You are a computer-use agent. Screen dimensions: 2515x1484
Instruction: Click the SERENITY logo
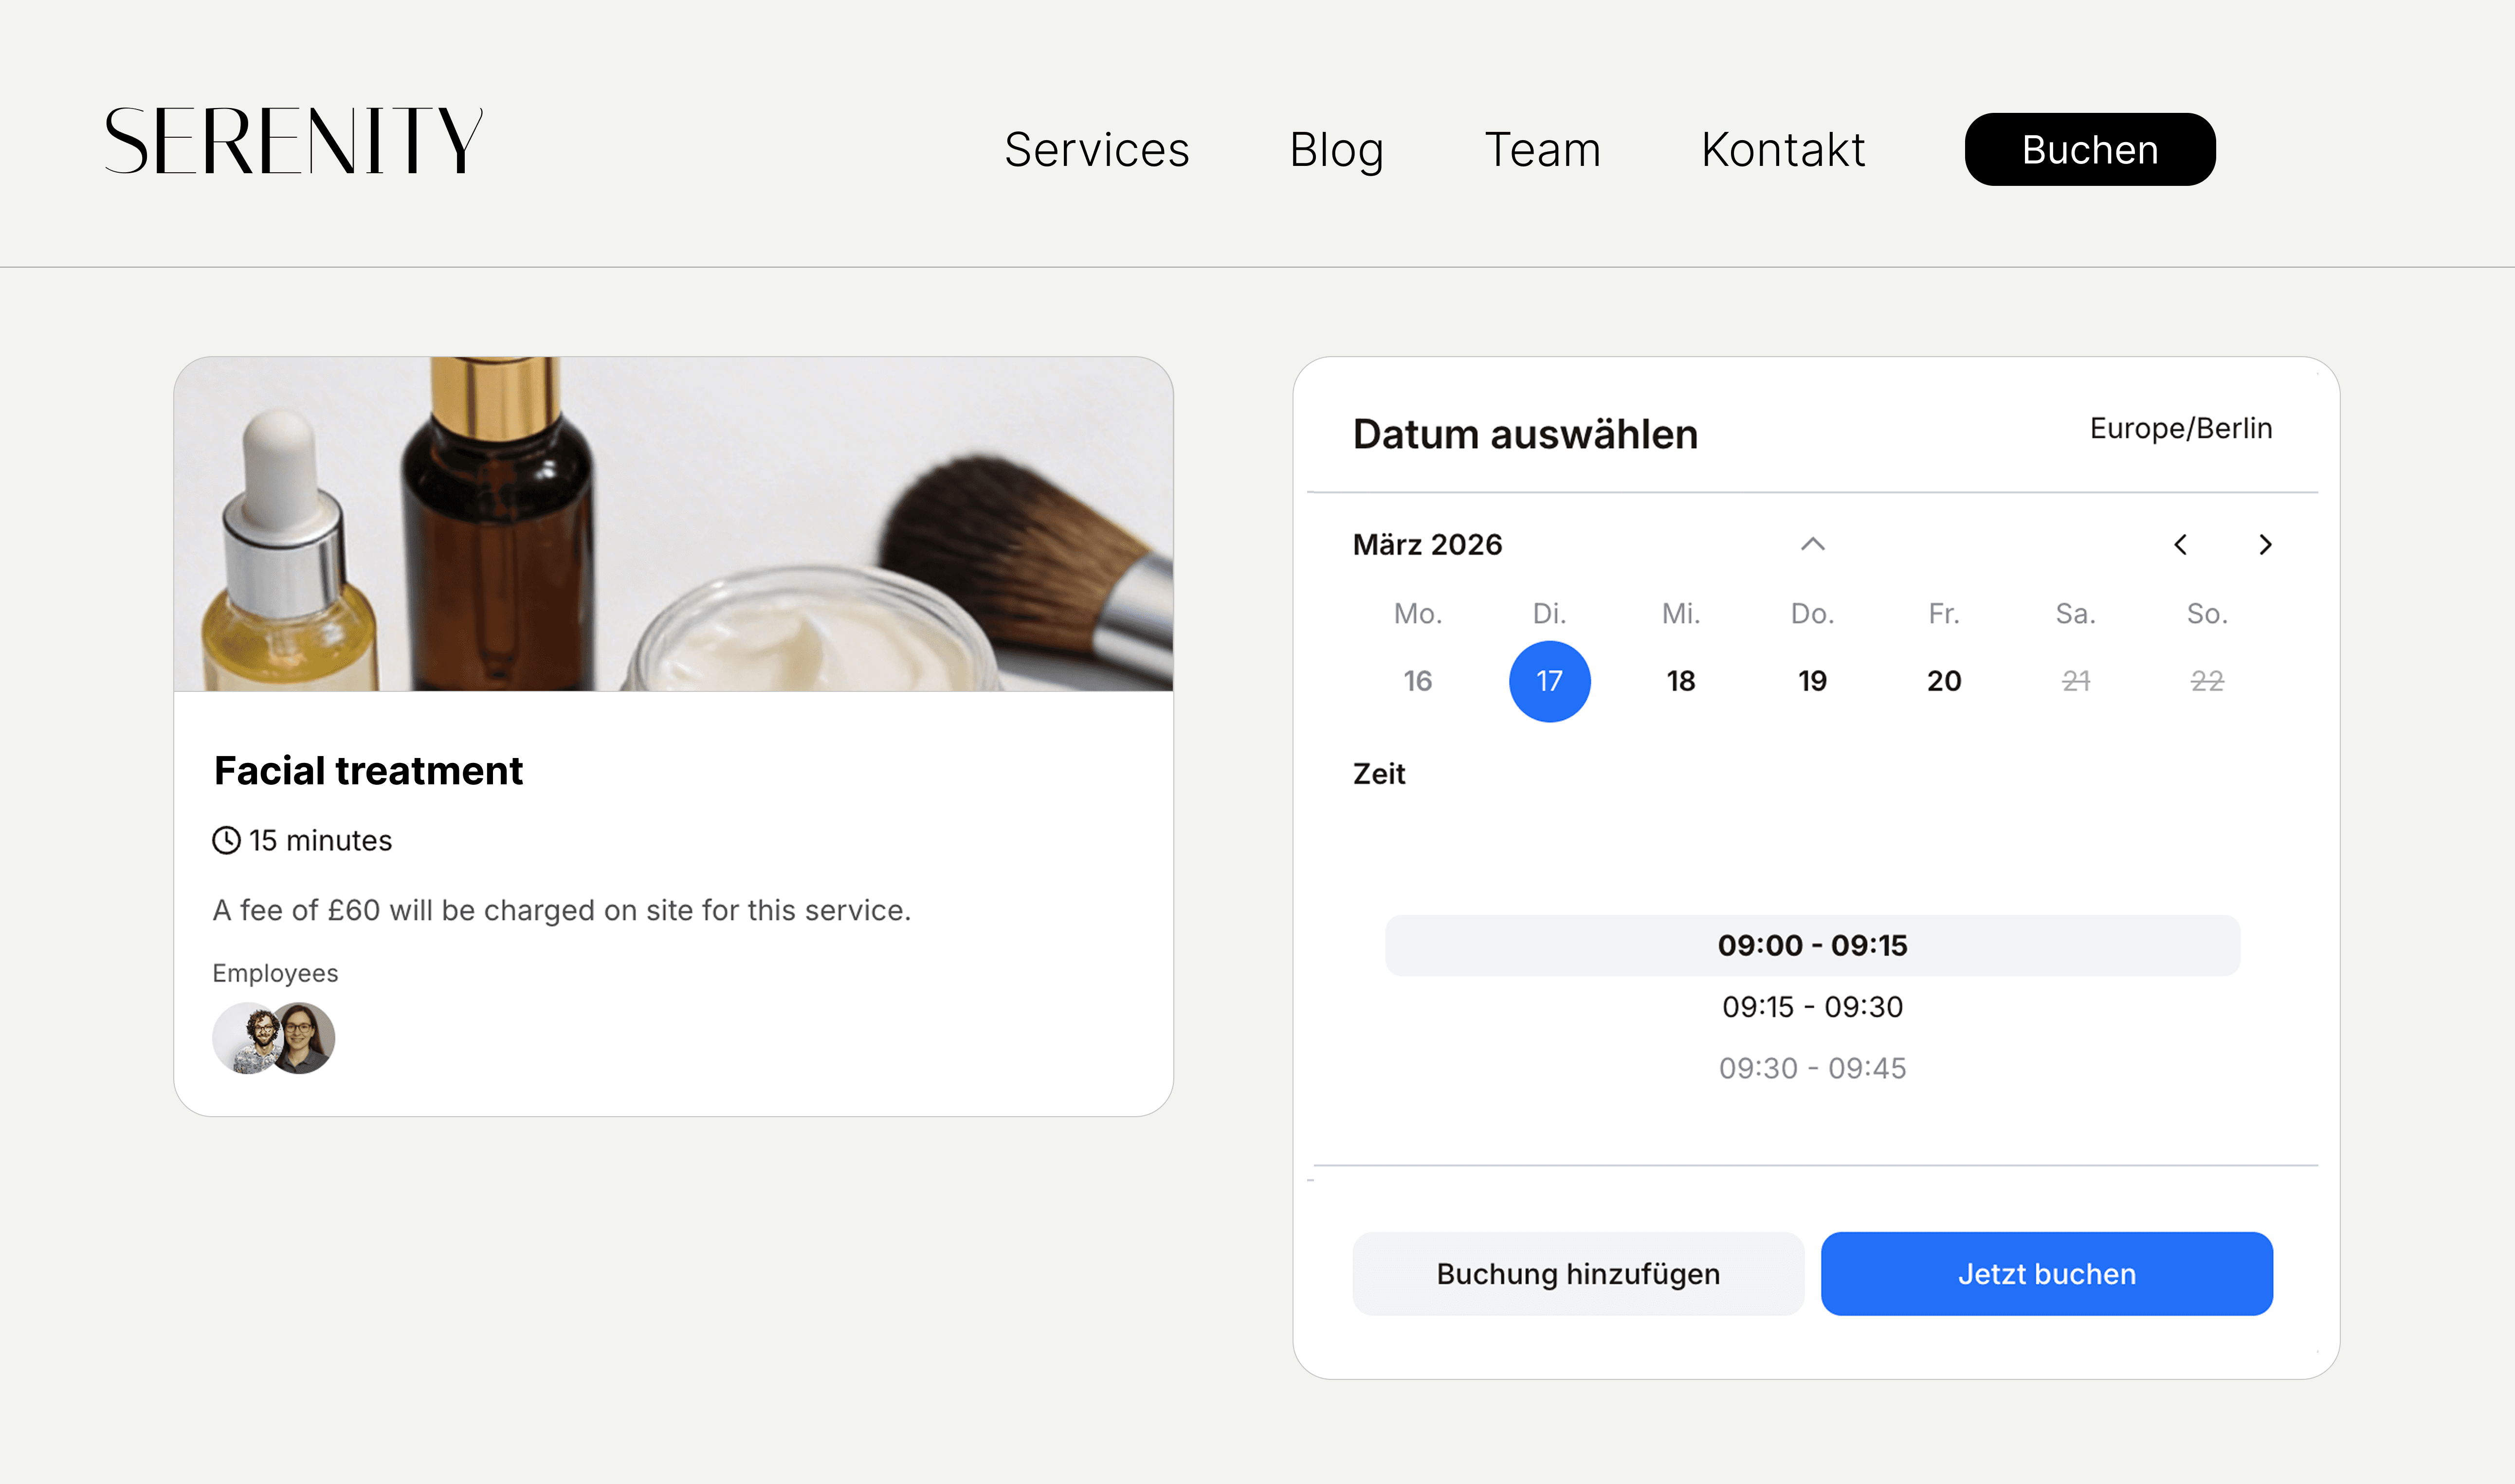point(293,141)
